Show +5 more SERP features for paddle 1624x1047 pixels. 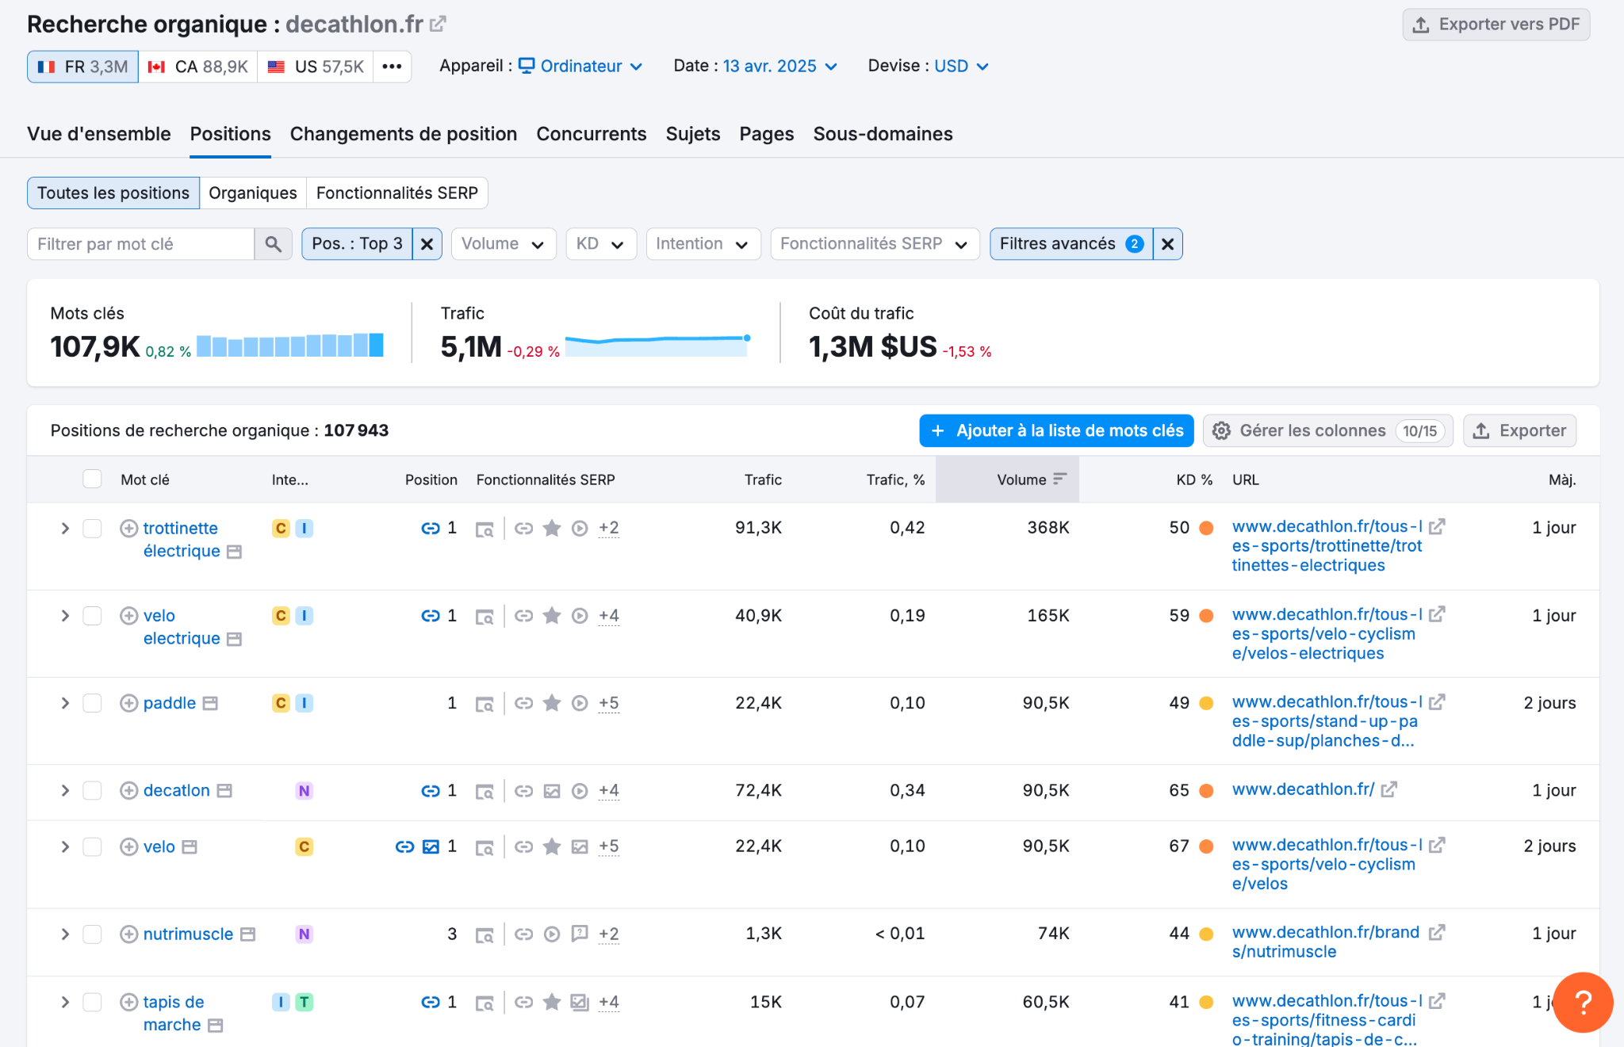point(608,703)
